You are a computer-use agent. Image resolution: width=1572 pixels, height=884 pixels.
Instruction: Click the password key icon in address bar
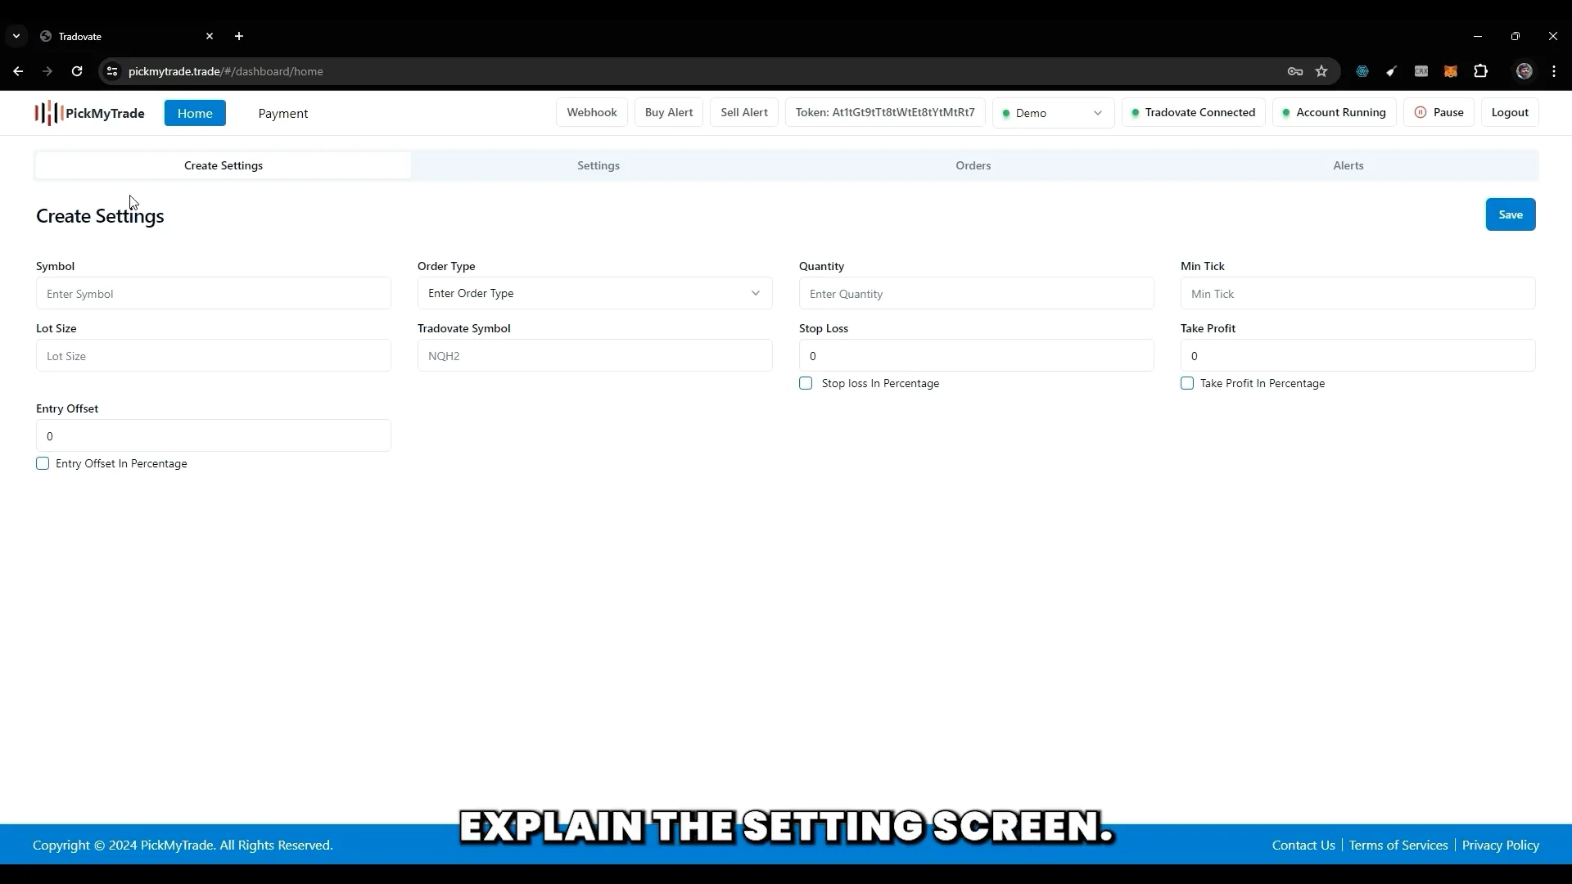(1295, 71)
